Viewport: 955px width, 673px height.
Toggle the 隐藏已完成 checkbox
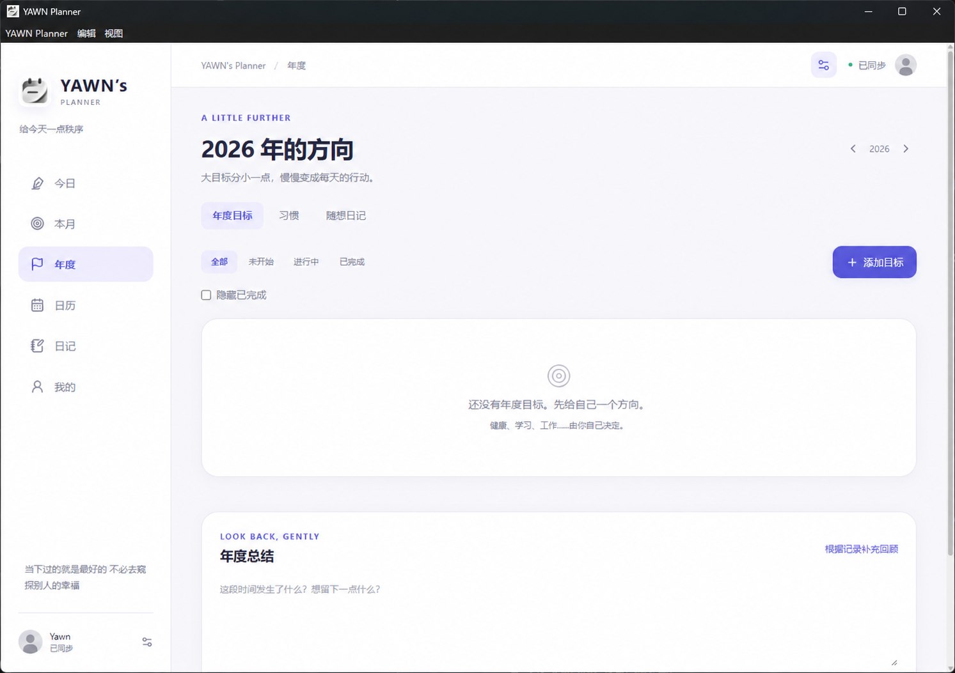click(x=206, y=295)
